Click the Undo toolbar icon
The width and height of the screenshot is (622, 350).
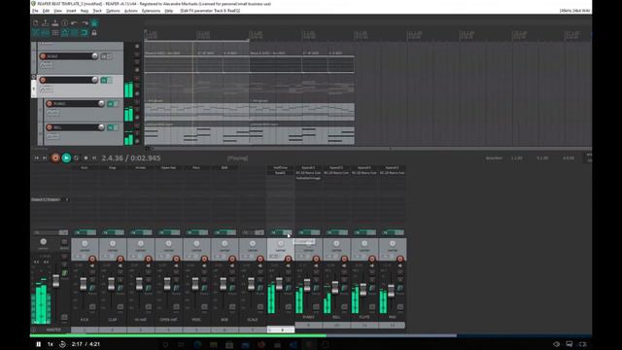pos(75,23)
